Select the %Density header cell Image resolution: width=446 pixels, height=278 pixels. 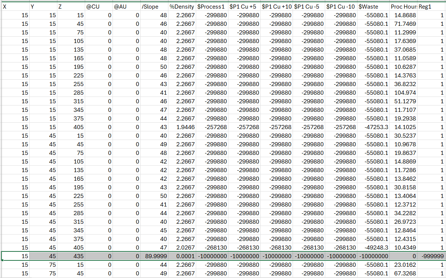[x=182, y=7]
